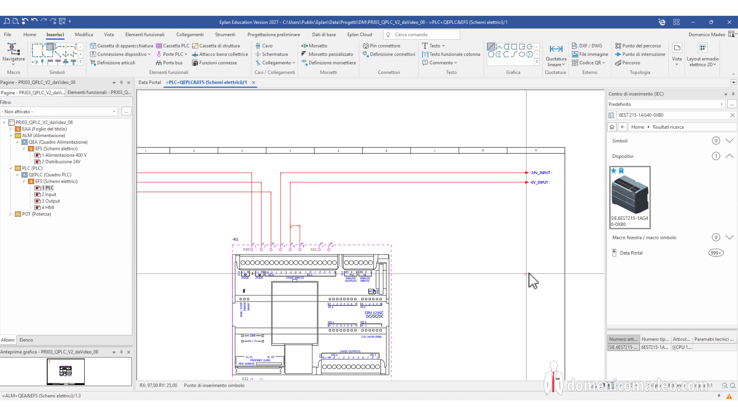Select the page preview thumbnail
738x415 pixels.
(66, 371)
